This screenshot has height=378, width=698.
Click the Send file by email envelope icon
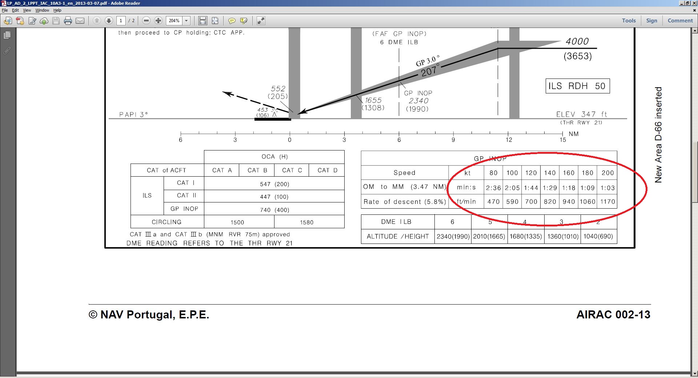80,21
